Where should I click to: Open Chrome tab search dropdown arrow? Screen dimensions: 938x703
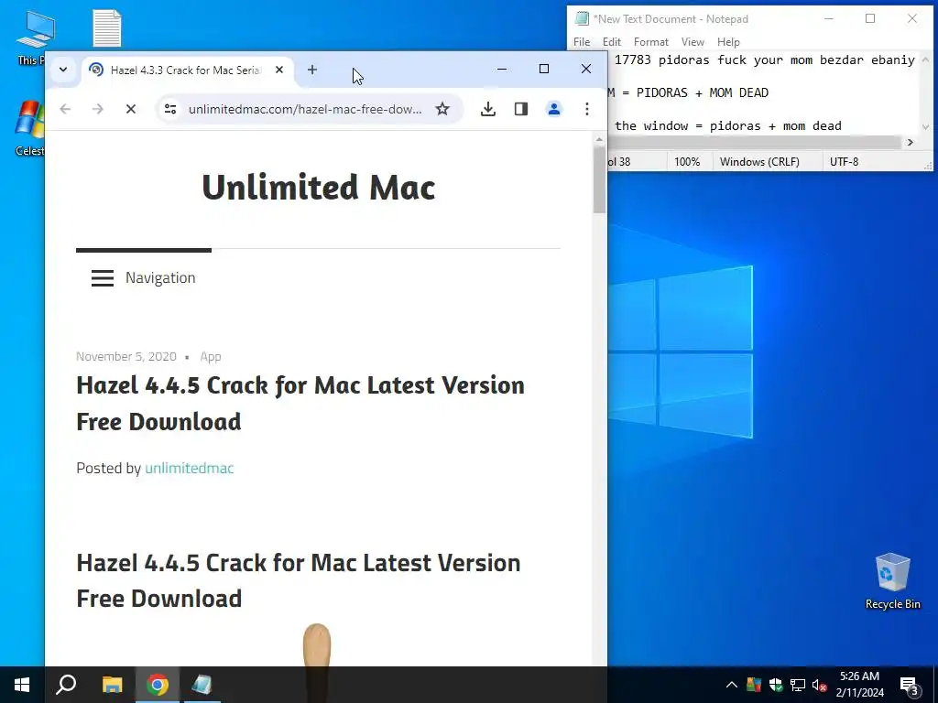[x=63, y=70]
